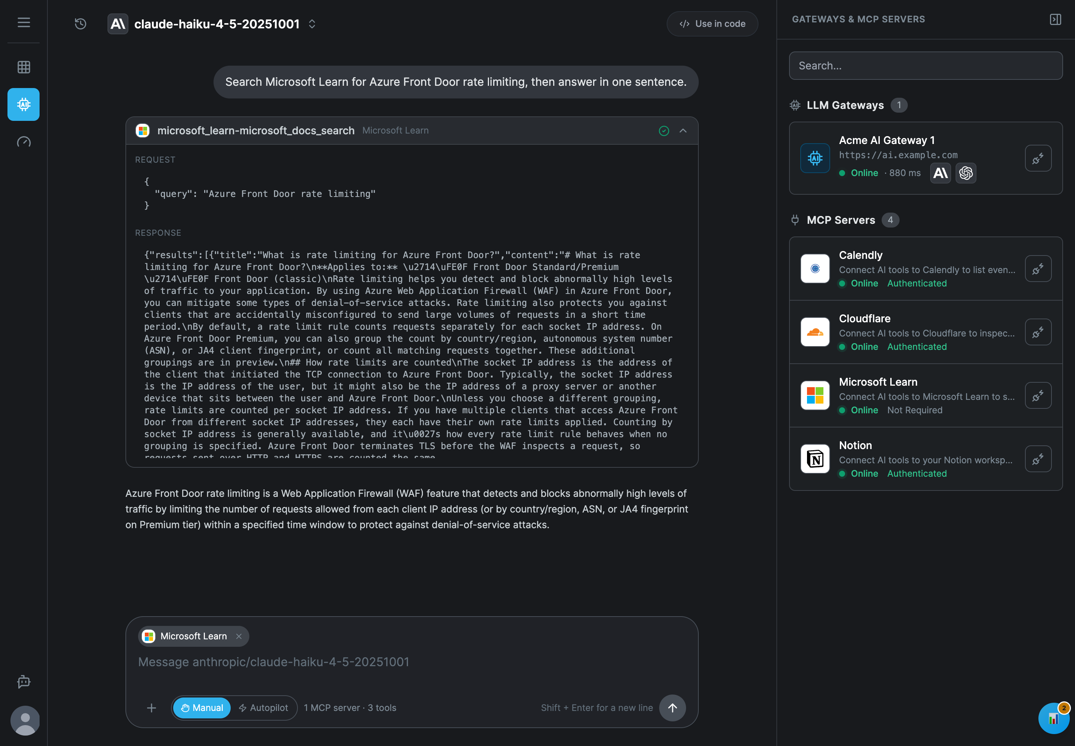1075x746 pixels.
Task: Click the Acme AI Gateway 1 logo
Action: [x=815, y=158]
